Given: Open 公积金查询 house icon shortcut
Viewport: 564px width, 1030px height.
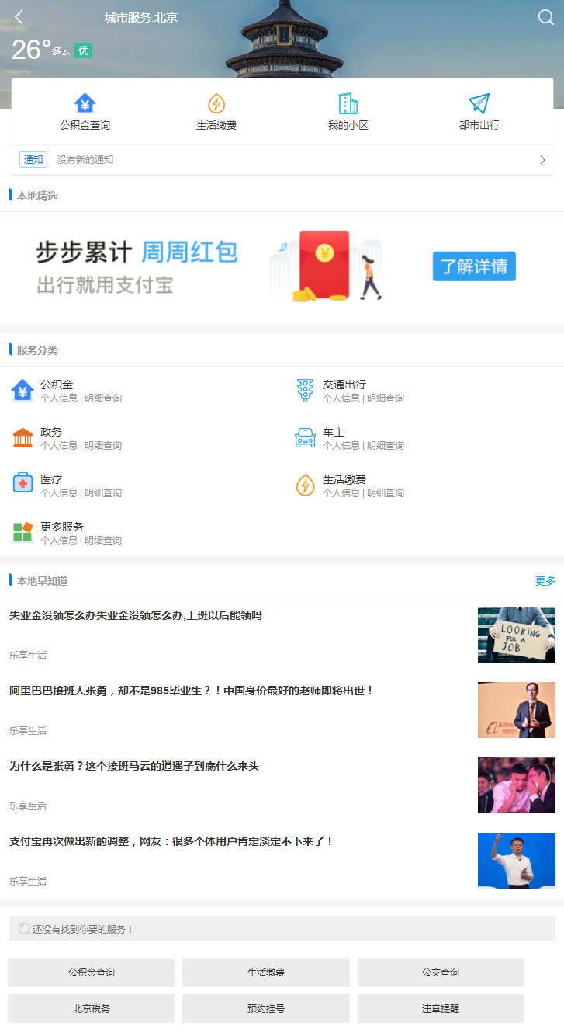Looking at the screenshot, I should [x=85, y=103].
